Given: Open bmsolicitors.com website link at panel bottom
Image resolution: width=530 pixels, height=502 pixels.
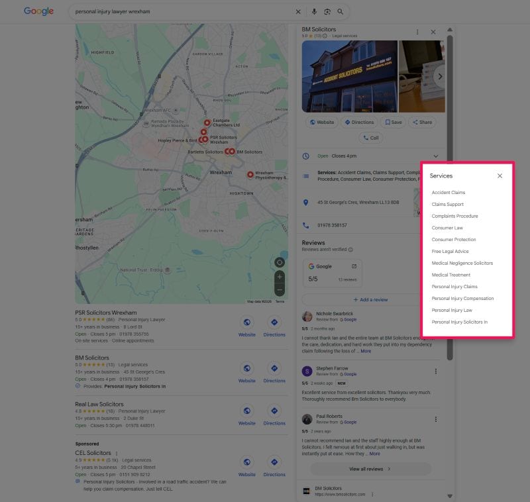Looking at the screenshot, I should coord(340,495).
